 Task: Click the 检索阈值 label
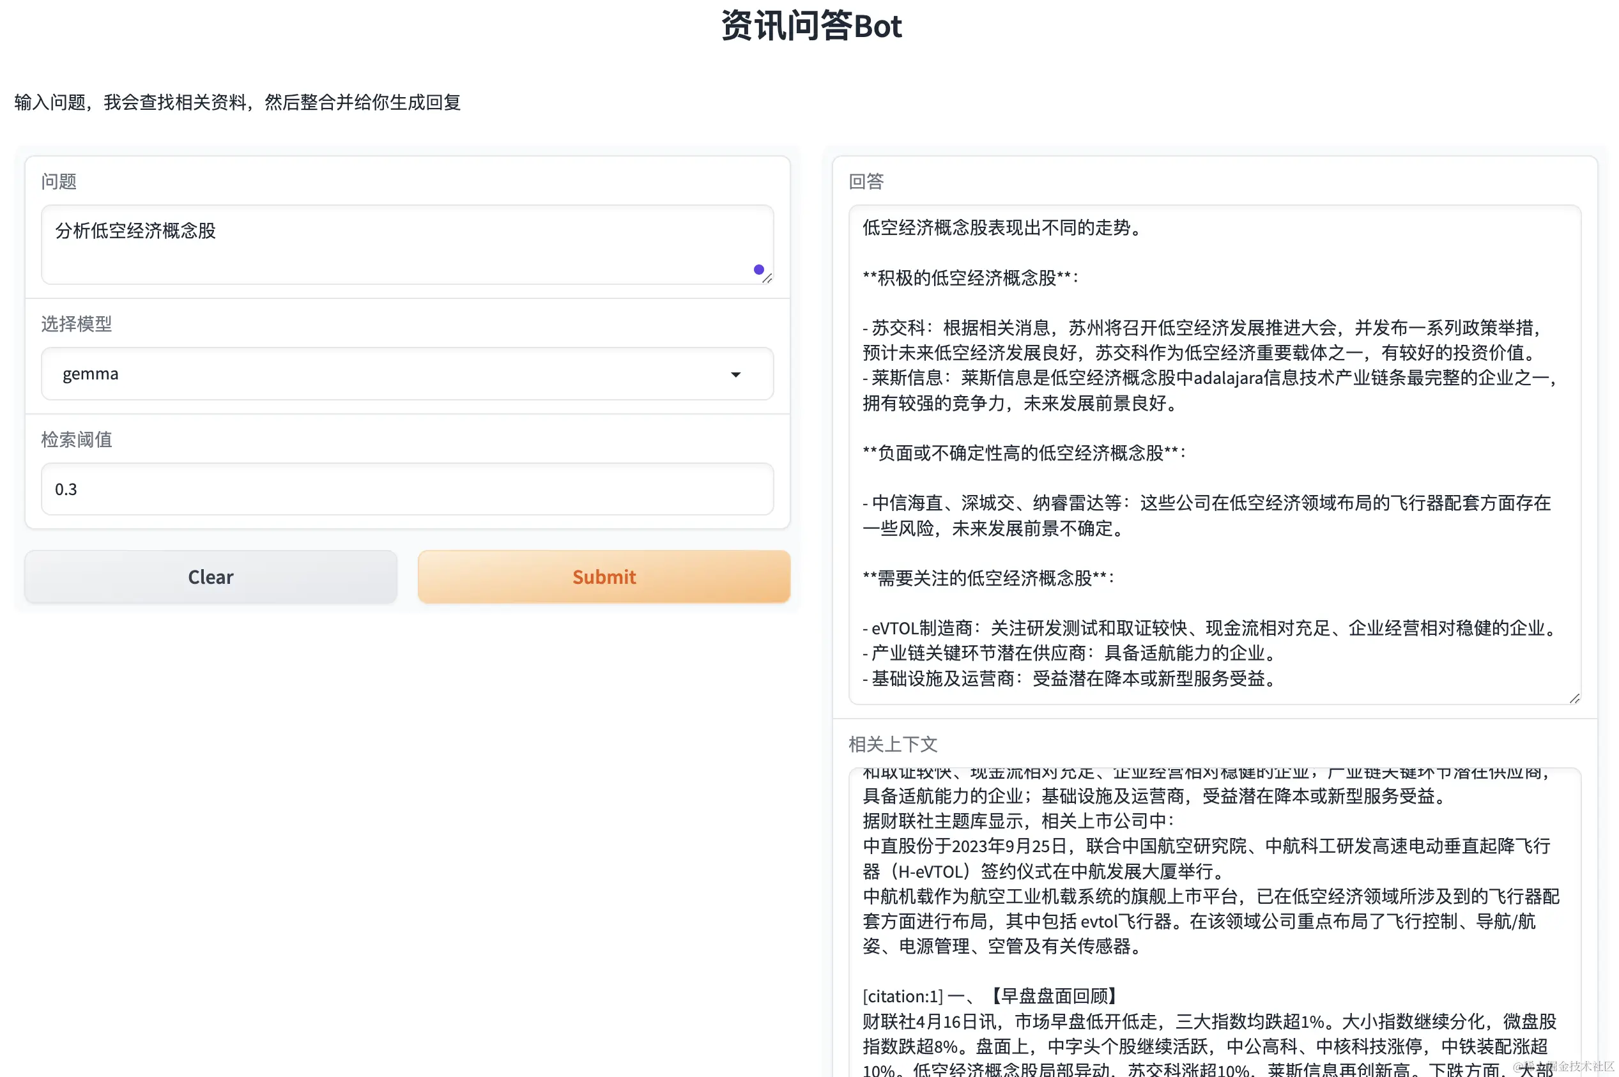coord(76,439)
